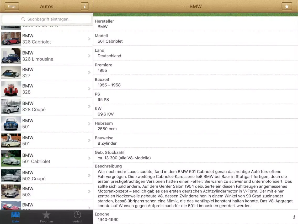Select red BMW 326 Cabriolet thumbnail
The width and height of the screenshot is (298, 224).
click(11, 39)
